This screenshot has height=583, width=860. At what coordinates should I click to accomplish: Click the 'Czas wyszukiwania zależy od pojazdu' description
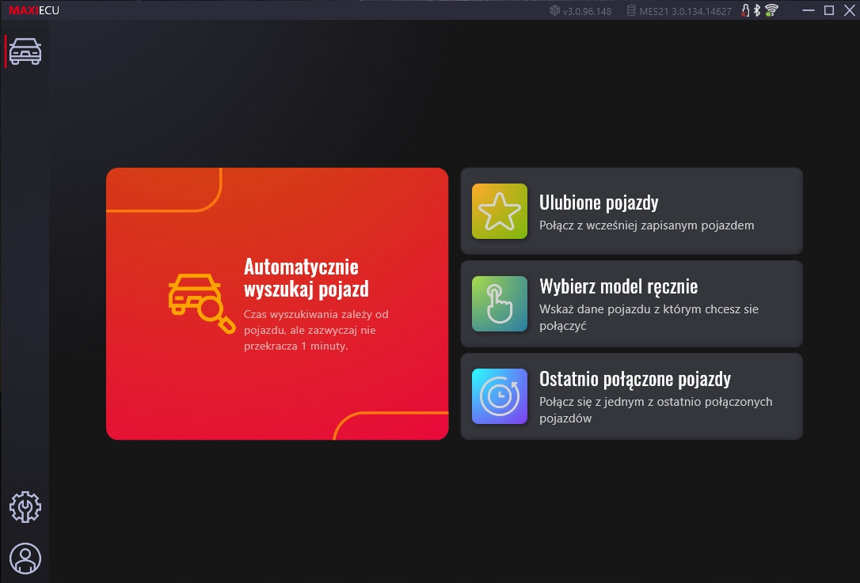(x=316, y=330)
